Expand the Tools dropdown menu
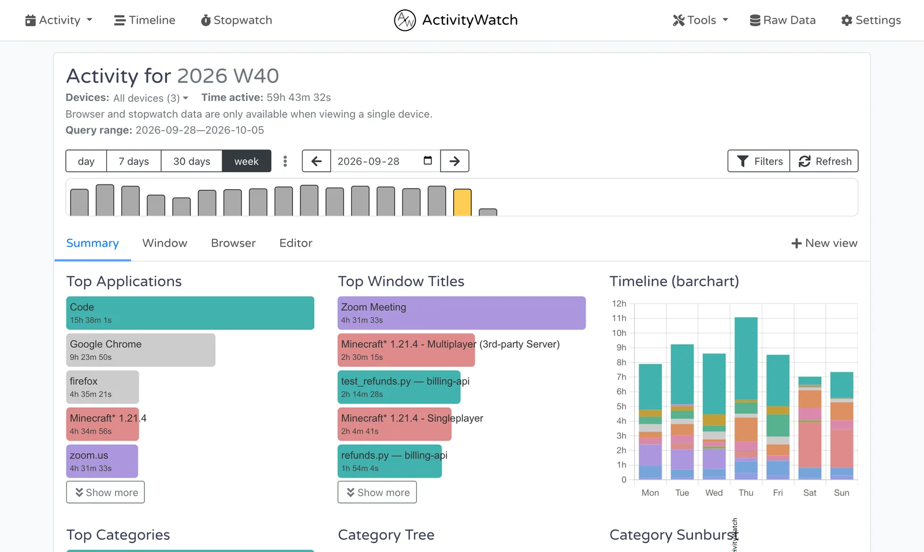The width and height of the screenshot is (924, 552). pos(701,20)
